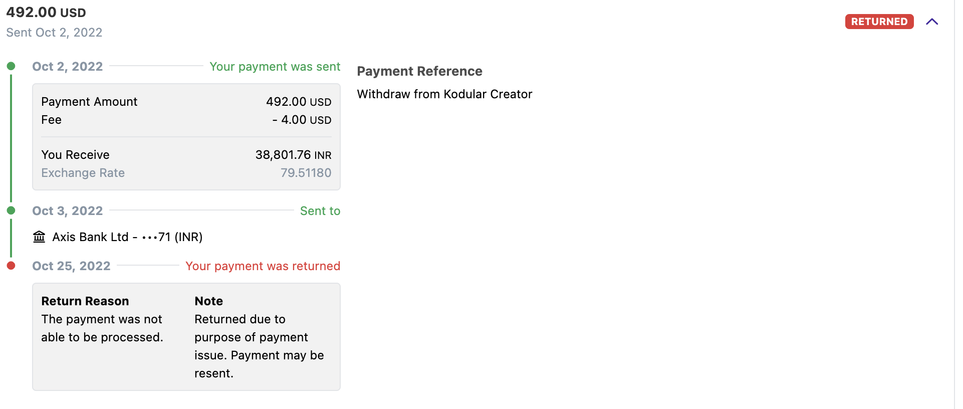963x409 pixels.
Task: Collapse the payment details chevron
Action: pyautogui.click(x=931, y=22)
